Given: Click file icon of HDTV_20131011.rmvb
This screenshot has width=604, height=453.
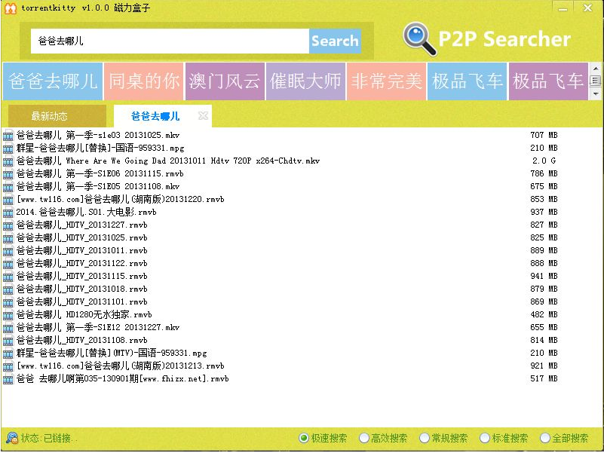Looking at the screenshot, I should tap(8, 251).
